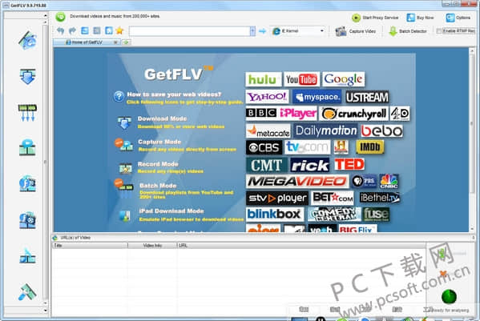Viewport: 480px width, 321px height.
Task: Open the Batch Detector tool
Action: pos(408,31)
